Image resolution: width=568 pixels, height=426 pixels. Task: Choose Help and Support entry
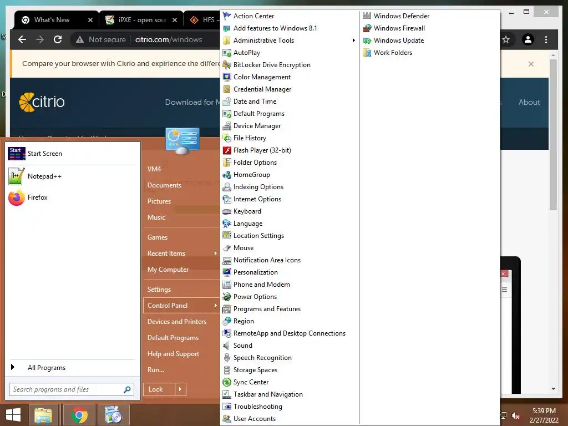173,354
